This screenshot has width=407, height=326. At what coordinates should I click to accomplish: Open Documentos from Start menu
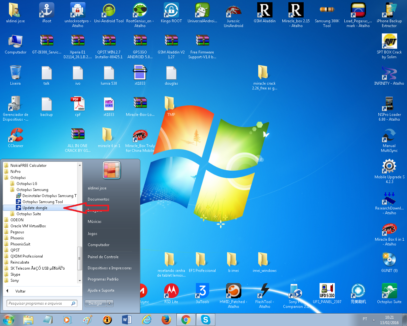[x=99, y=199]
